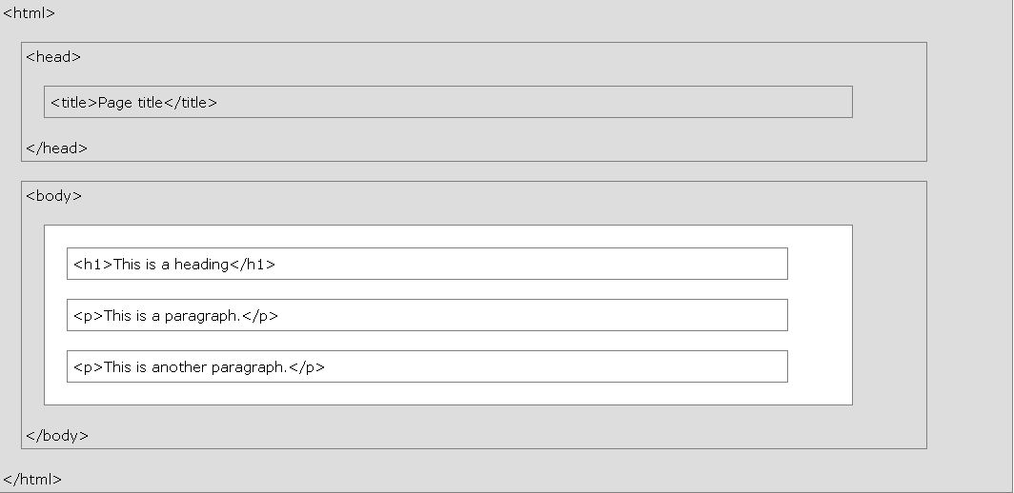Click the white content area inside body
This screenshot has height=493, width=1014.
pos(820,315)
